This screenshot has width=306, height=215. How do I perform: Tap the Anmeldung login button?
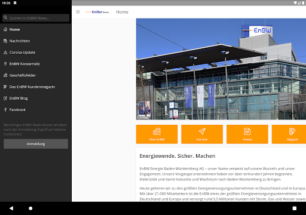[x=36, y=144]
